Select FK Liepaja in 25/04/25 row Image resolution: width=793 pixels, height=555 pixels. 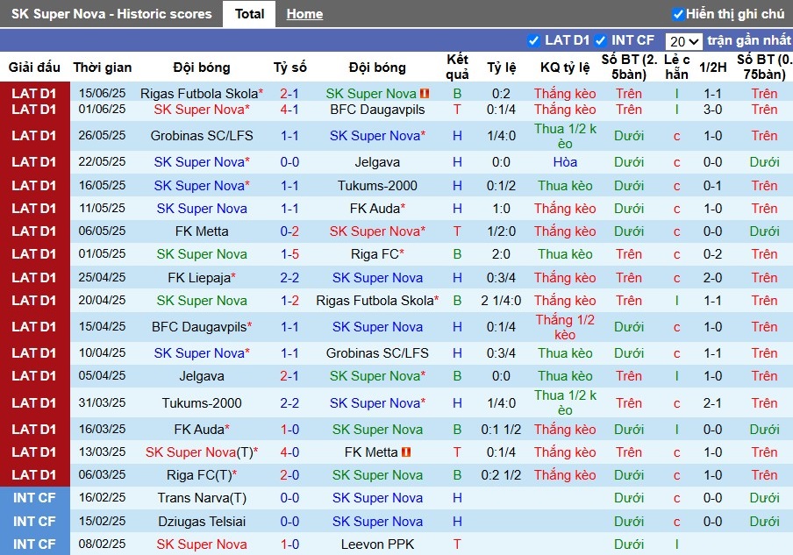point(199,277)
